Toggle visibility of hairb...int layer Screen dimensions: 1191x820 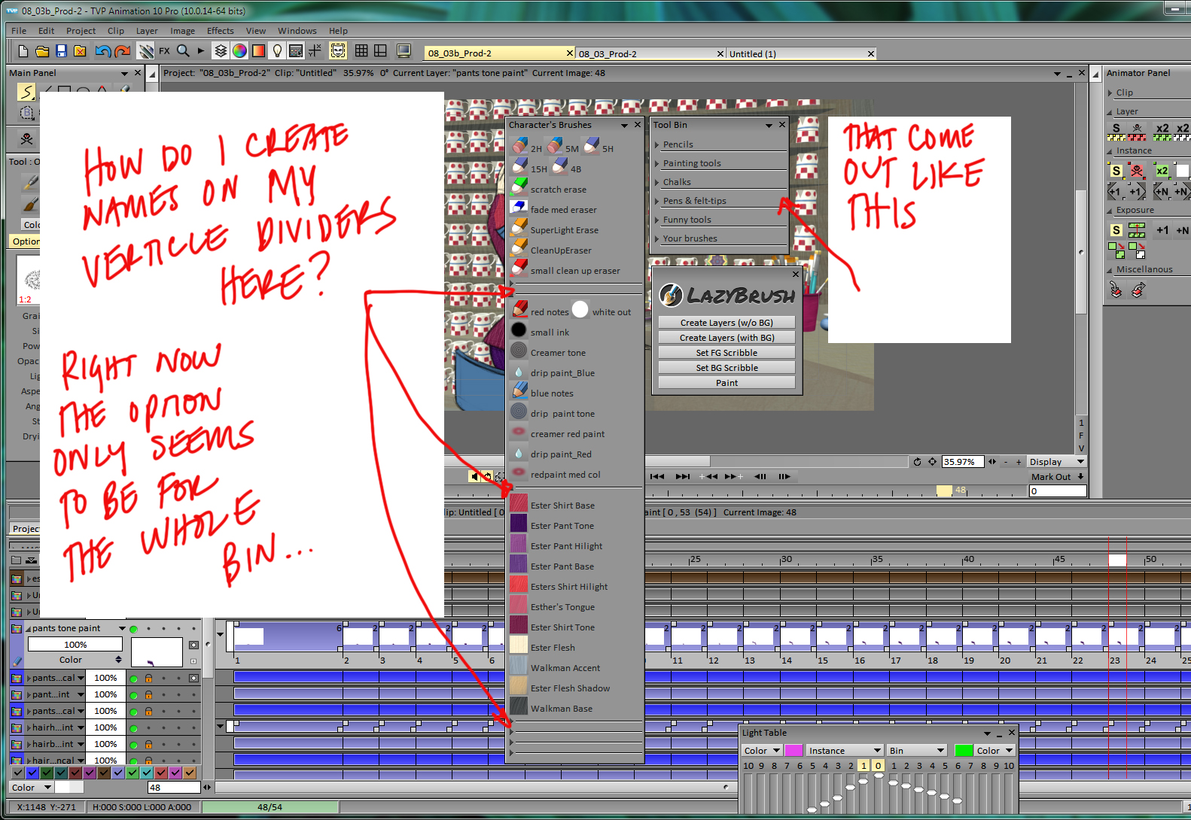pyautogui.click(x=133, y=745)
